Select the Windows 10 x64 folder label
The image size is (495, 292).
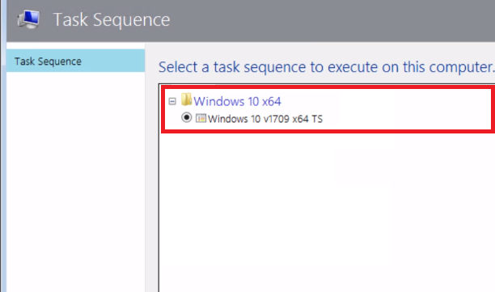tap(237, 101)
